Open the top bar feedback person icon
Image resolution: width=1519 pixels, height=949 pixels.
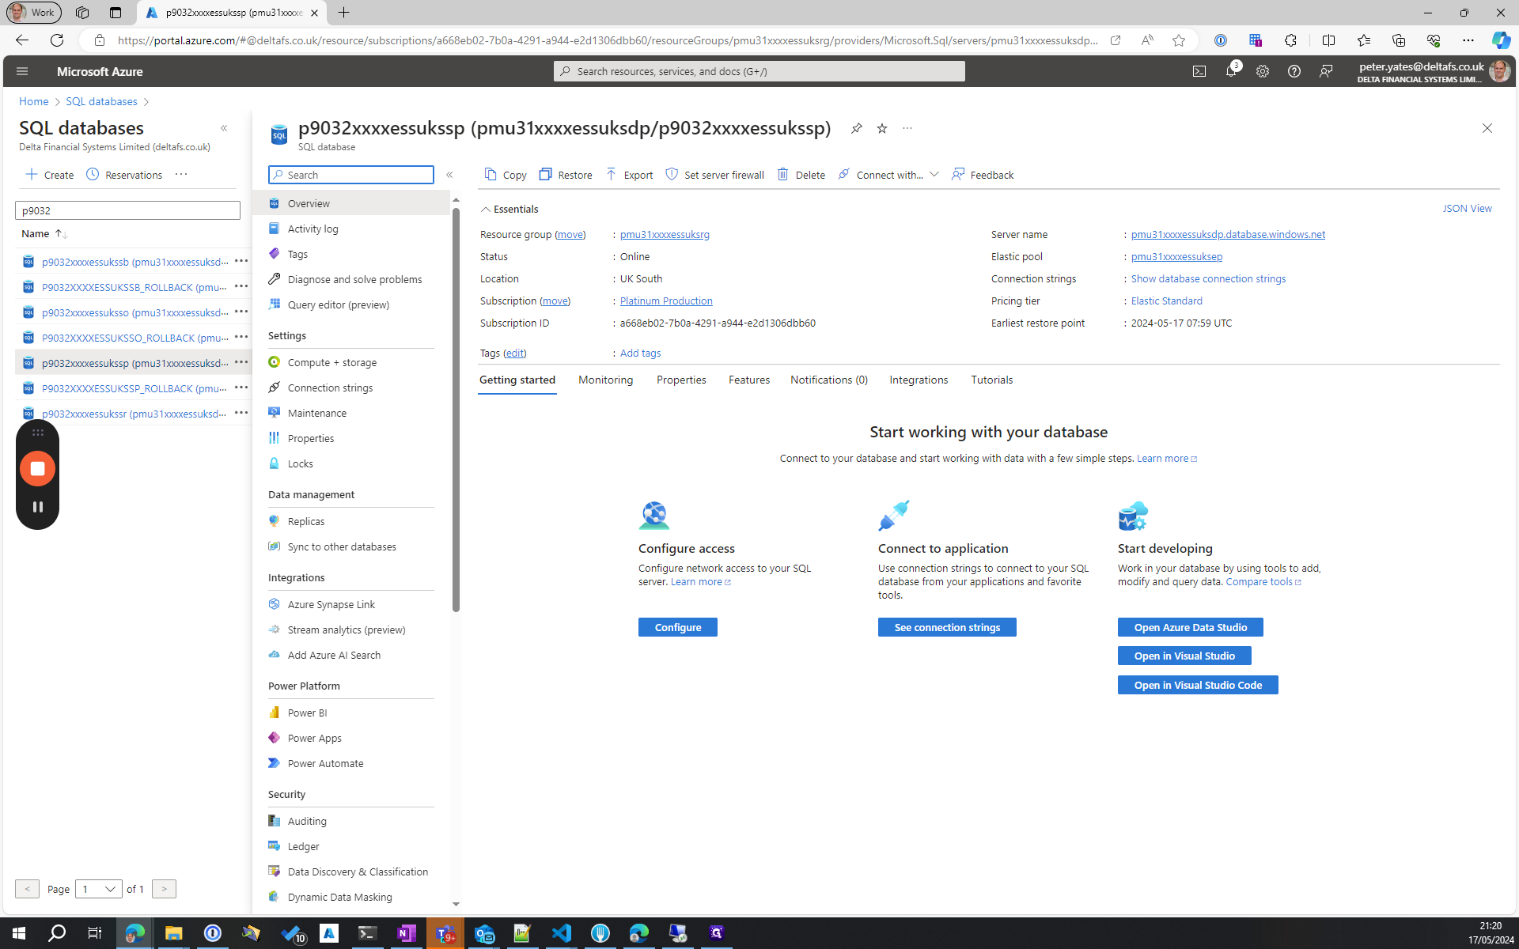pos(1326,71)
